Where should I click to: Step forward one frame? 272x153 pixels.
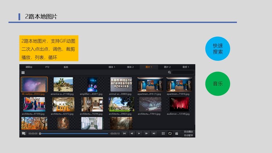(146, 133)
